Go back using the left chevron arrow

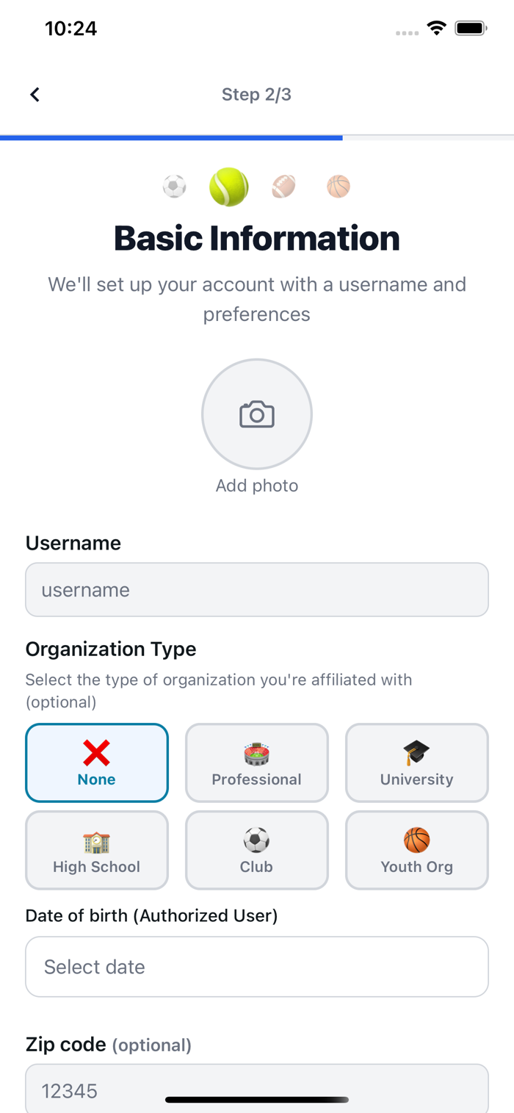pos(35,95)
